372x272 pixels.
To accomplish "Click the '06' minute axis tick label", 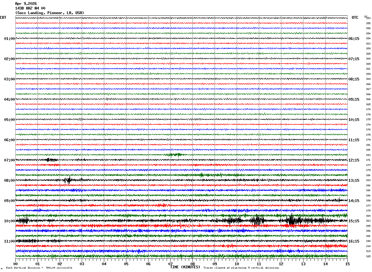I will [148, 264].
